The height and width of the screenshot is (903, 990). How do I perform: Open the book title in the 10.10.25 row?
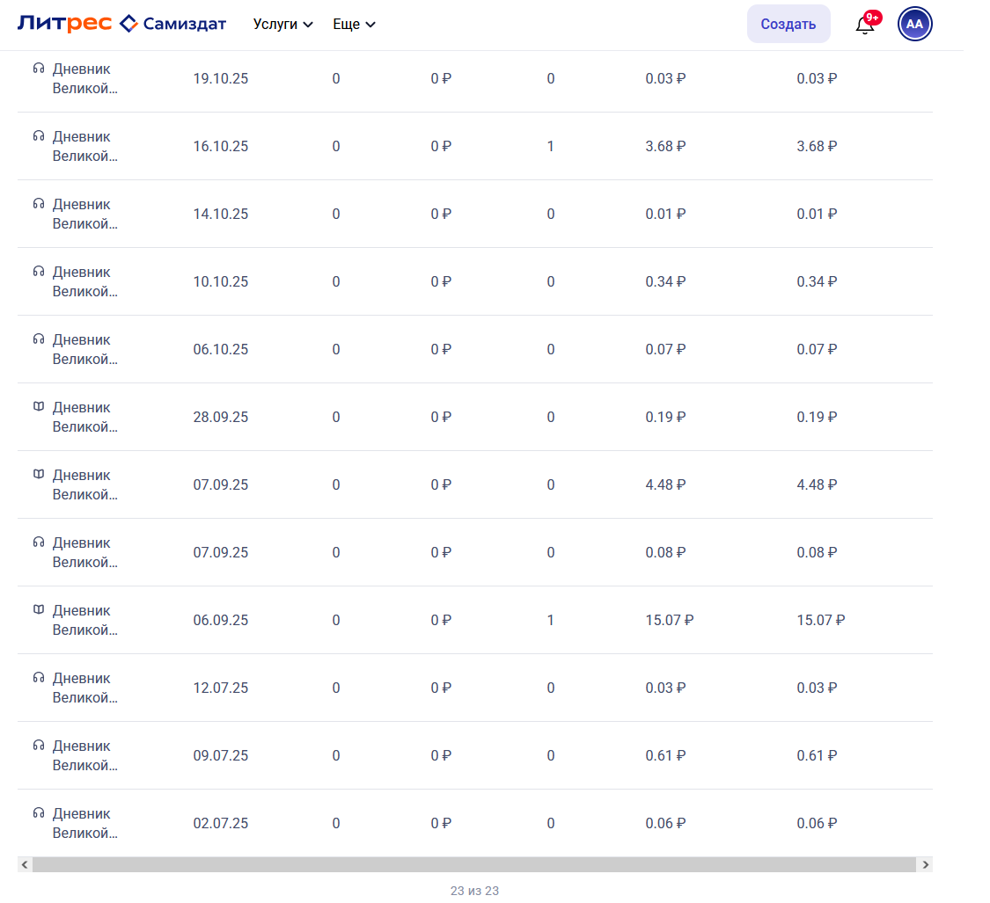click(x=84, y=281)
